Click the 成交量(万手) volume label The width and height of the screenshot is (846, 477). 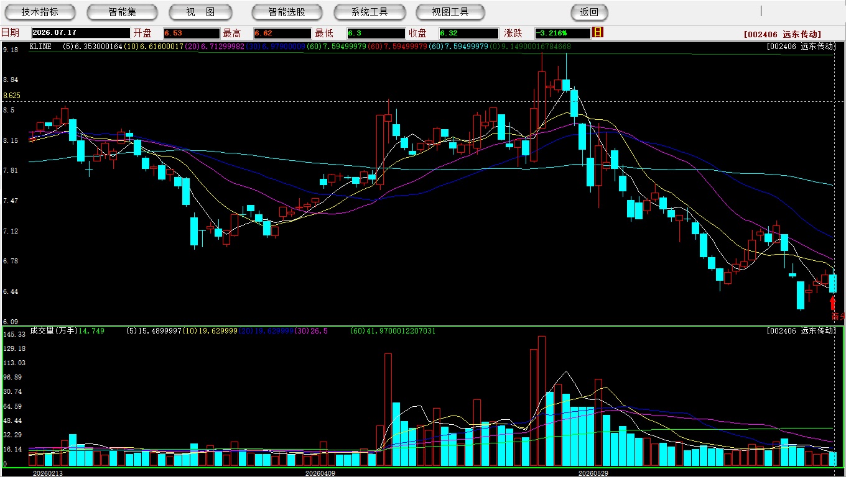pyautogui.click(x=53, y=331)
